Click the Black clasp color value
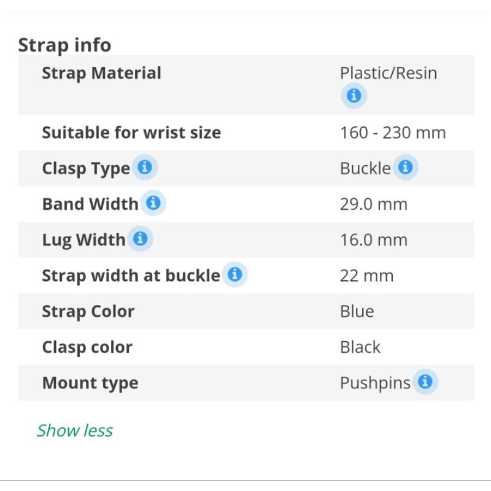Screen dimensions: 491x491 pyautogui.click(x=360, y=347)
